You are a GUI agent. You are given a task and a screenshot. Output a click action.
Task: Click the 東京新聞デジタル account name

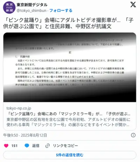pyautogui.click(x=32, y=5)
